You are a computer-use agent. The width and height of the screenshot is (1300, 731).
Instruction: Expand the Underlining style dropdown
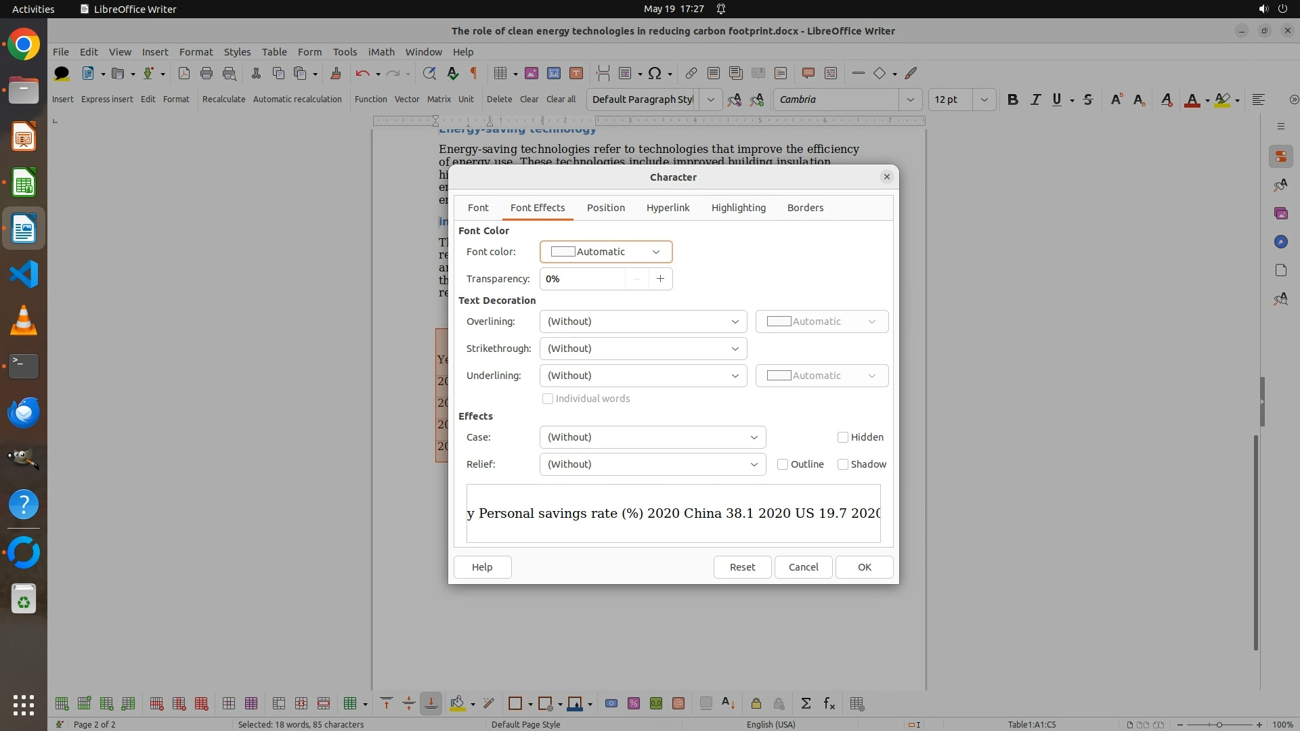643,376
